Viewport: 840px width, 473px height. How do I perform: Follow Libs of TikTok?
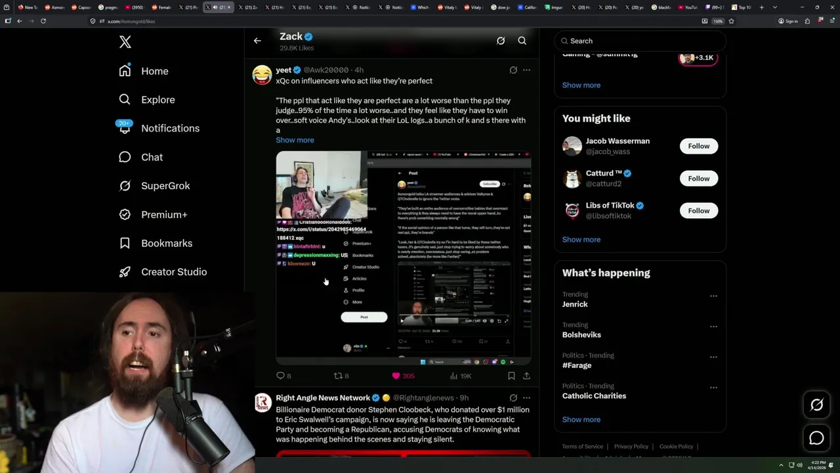699,210
